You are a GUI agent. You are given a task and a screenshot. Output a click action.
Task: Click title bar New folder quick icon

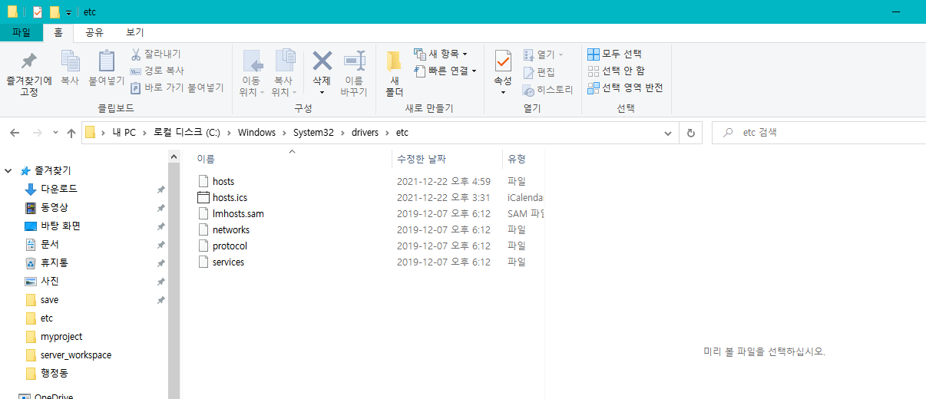[x=55, y=12]
